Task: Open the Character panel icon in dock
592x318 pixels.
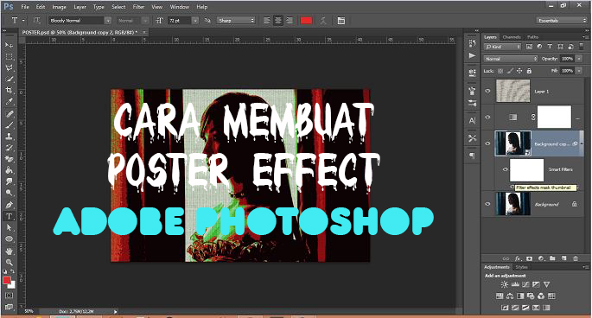Action: 473,120
